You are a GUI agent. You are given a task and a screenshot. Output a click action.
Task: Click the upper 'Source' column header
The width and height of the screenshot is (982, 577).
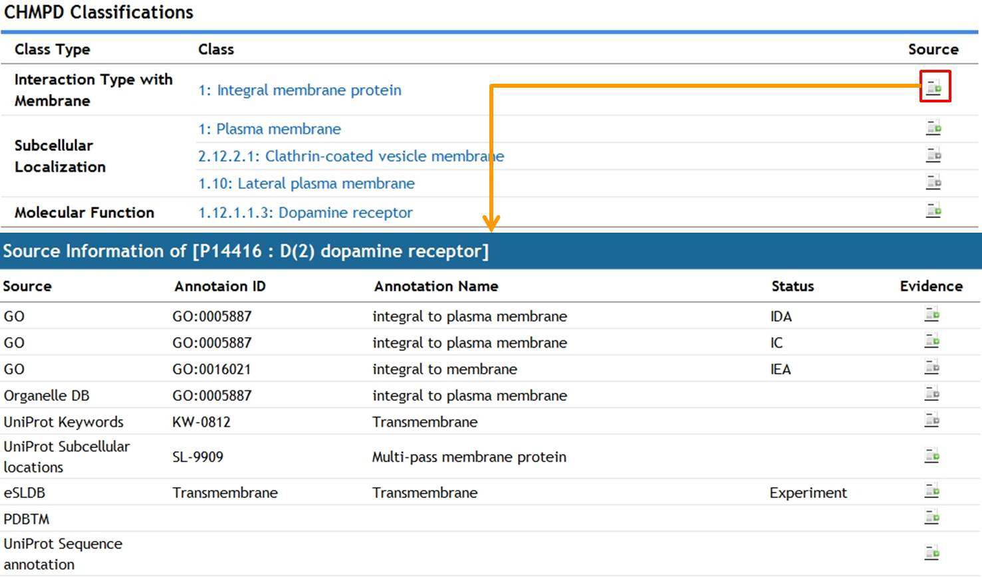click(933, 49)
